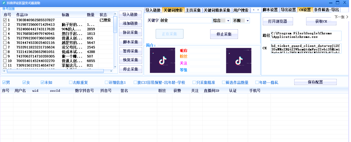
Task: Toggle the 未知 checkbox
Action: (43, 82)
